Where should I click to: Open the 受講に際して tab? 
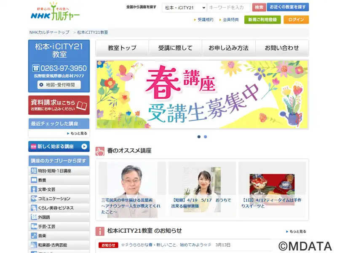tap(175, 48)
